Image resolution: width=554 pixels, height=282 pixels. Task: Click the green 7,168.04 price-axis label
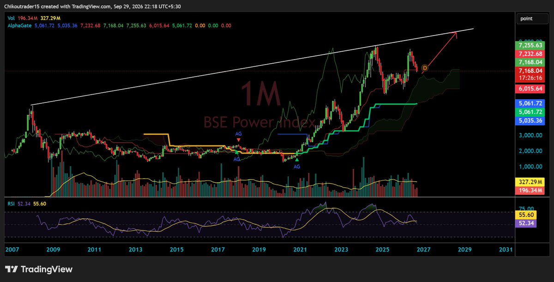pos(530,62)
